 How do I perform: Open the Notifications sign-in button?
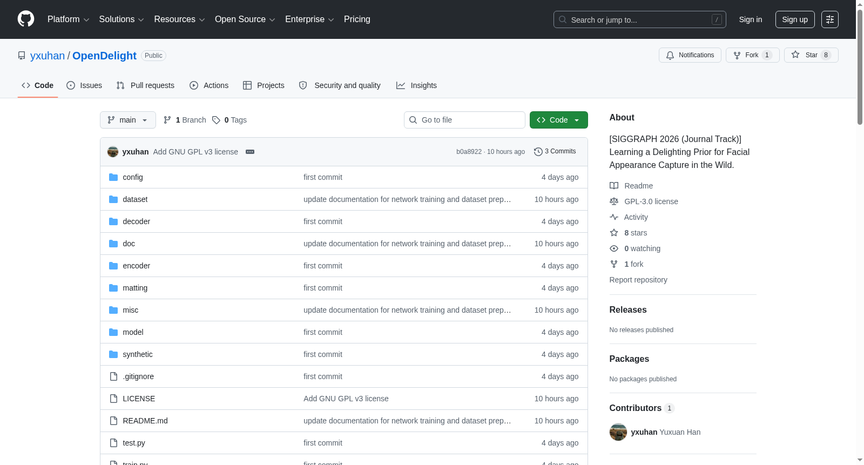(x=690, y=55)
